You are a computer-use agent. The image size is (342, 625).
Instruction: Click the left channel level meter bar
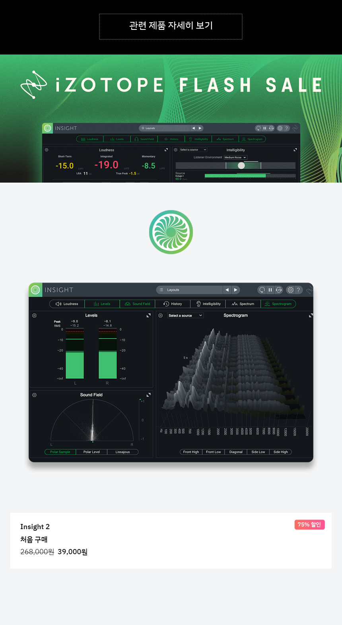click(x=75, y=354)
